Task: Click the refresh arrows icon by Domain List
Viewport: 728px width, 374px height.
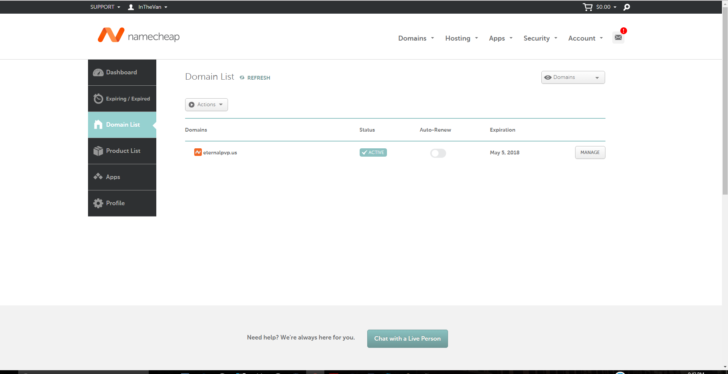Action: pos(242,78)
